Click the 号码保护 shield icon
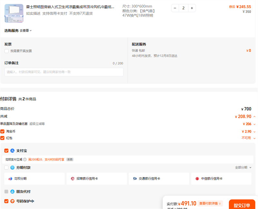Viewport: 258px width, 209px height. pos(13,201)
